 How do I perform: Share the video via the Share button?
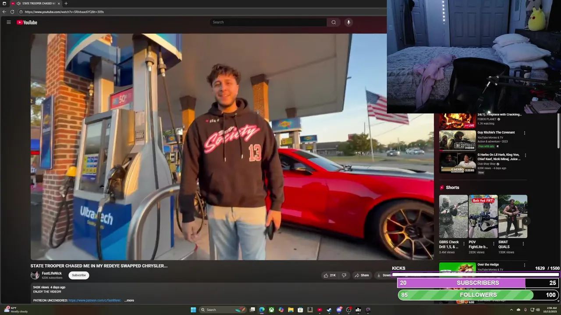[x=362, y=275]
